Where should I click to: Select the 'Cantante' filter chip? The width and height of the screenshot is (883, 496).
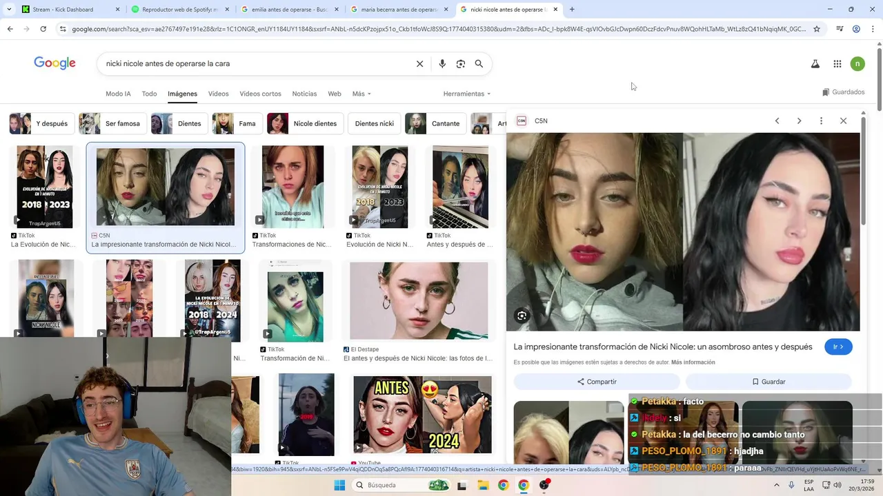(435, 123)
